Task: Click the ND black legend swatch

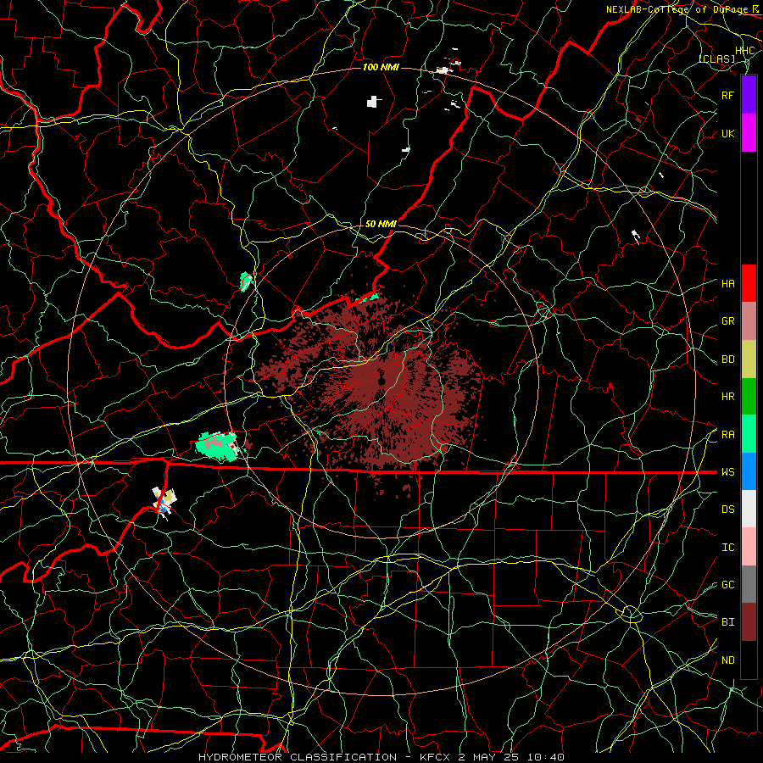Action: (x=749, y=660)
